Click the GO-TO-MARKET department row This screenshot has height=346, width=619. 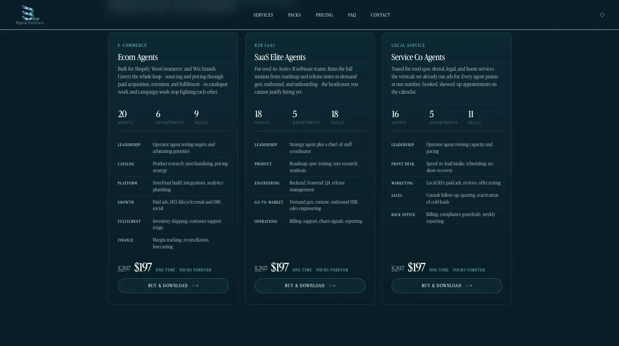point(310,205)
